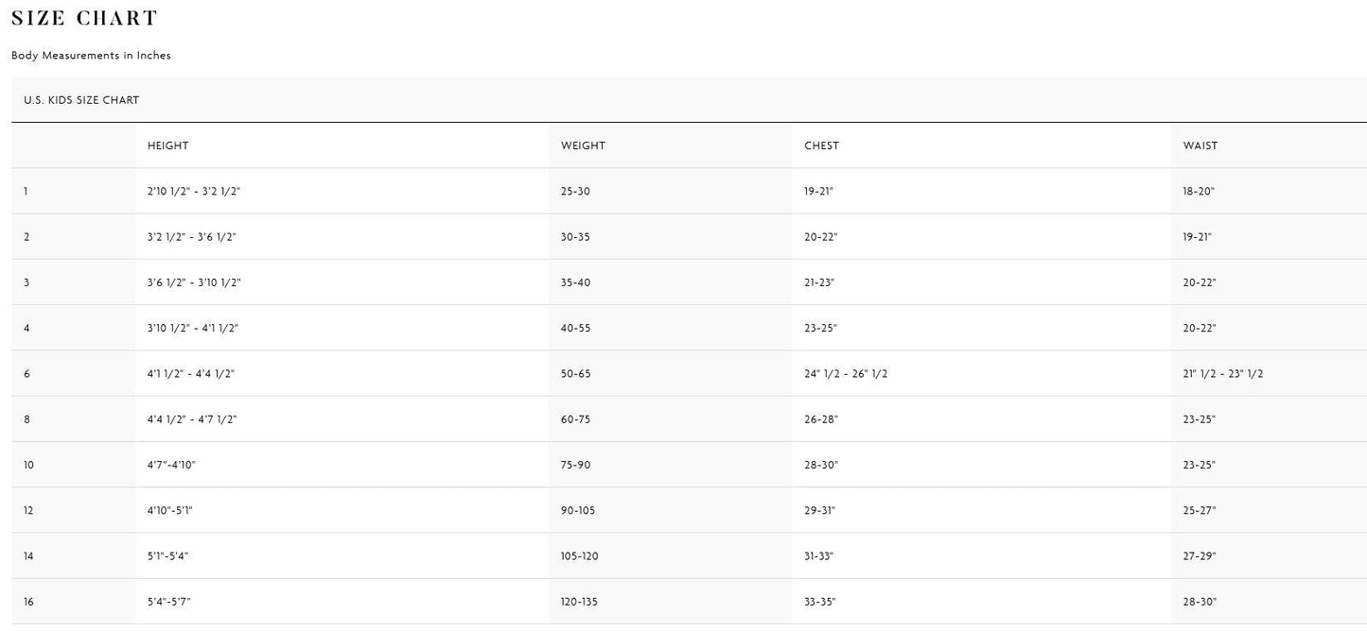Click height cell 3'2 1/2" - 3'6 1/2"
This screenshot has width=1367, height=631.
192,237
